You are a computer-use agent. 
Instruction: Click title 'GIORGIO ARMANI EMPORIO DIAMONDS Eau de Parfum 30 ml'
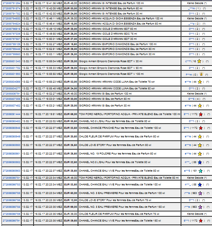tap(117, 54)
